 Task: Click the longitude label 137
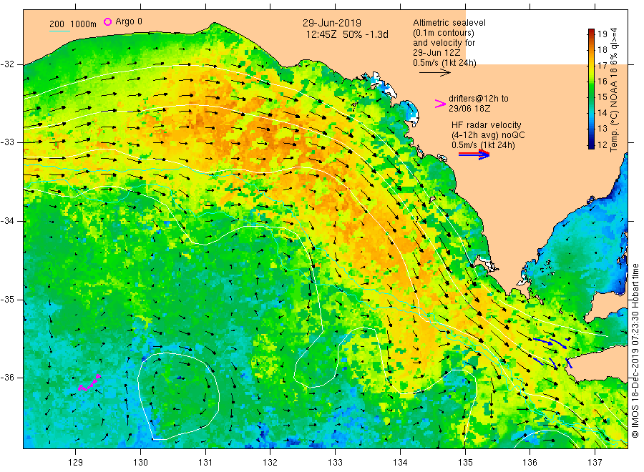pyautogui.click(x=595, y=463)
